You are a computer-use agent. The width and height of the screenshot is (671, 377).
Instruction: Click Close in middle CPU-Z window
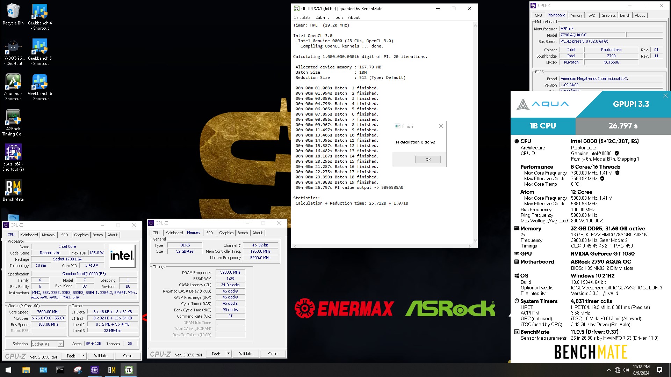273,354
